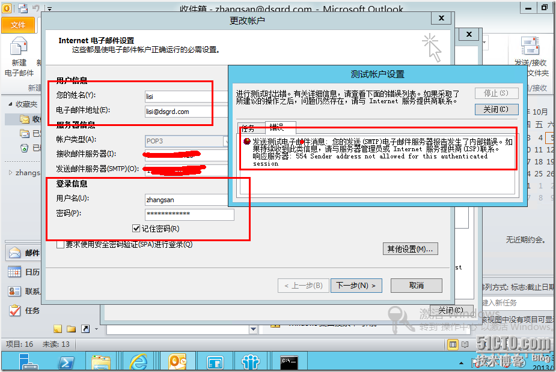Select the Errors (错误) tab in test dialog
556x372 pixels.
[x=280, y=127]
